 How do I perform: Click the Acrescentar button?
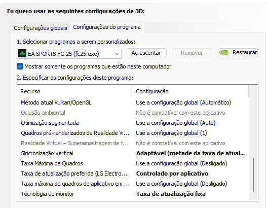[146, 53]
